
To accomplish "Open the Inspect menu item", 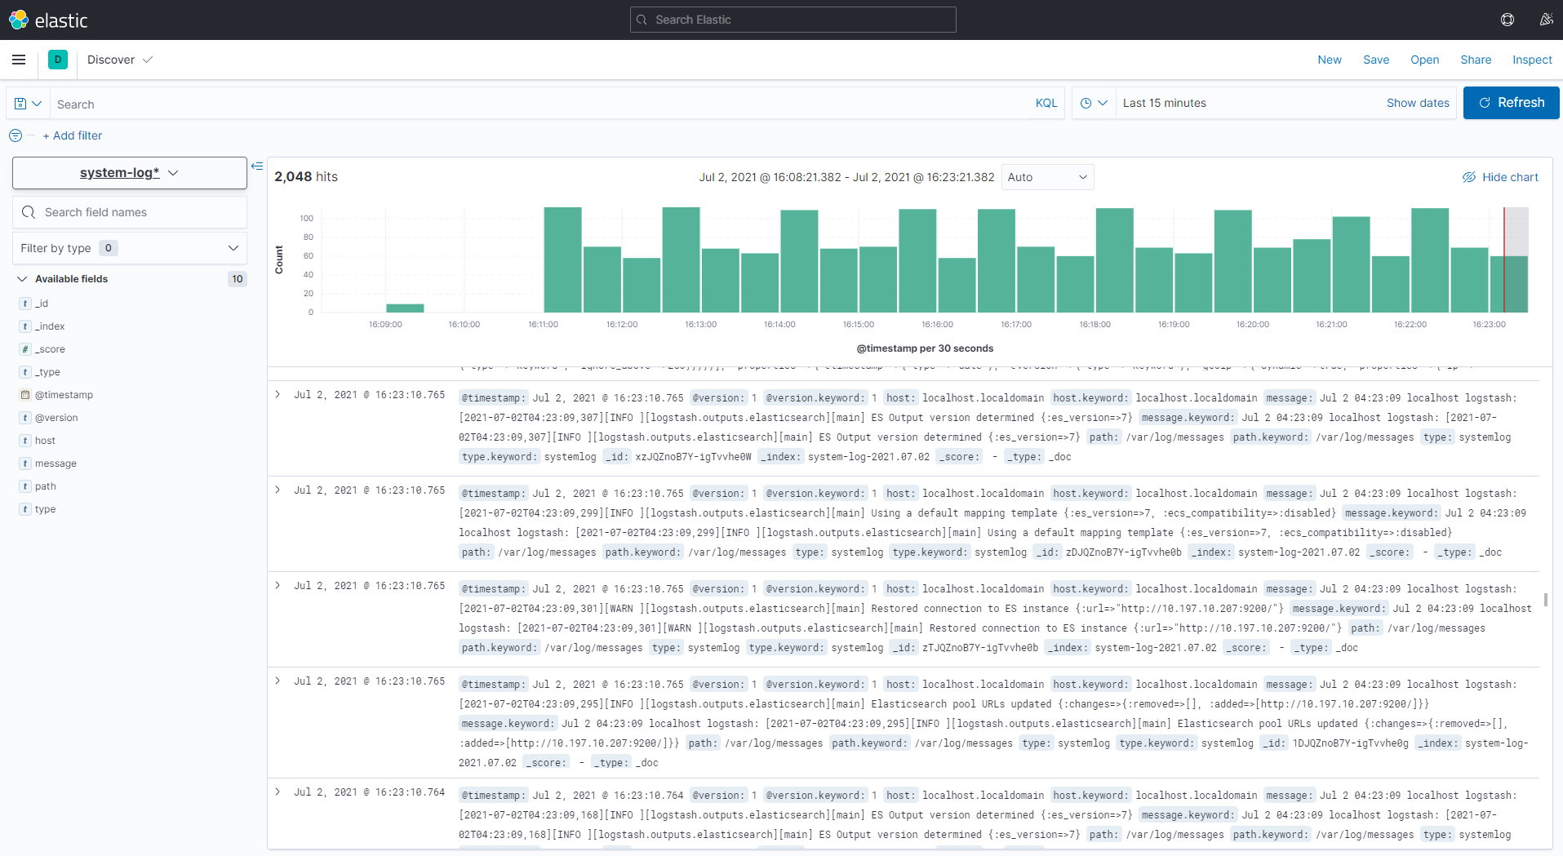I will (1532, 60).
